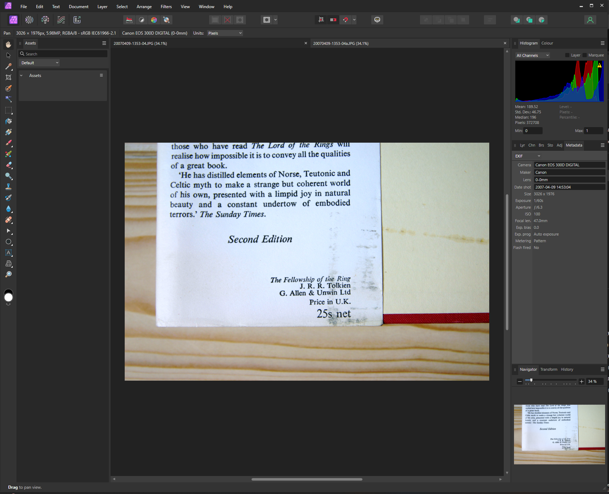Open the Layer menu
609x494 pixels.
tap(102, 7)
